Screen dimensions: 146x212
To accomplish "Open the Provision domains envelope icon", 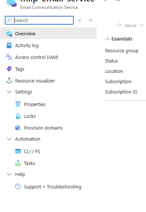I will 18,128.
